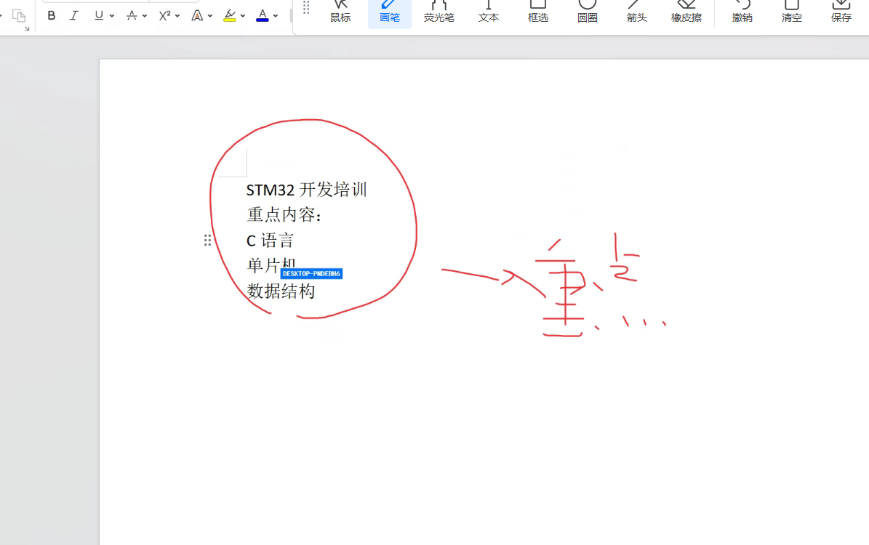Open underline style dropdown arrow
This screenshot has height=545, width=869.
[x=112, y=16]
